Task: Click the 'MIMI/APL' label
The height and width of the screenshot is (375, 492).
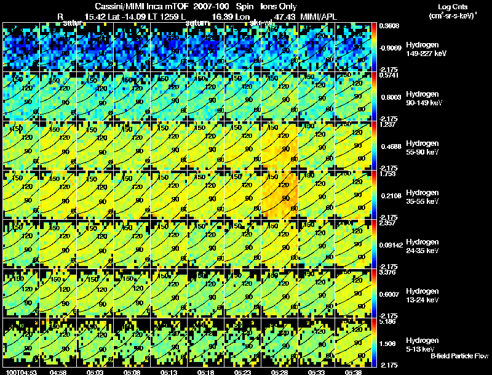Action: click(x=319, y=17)
